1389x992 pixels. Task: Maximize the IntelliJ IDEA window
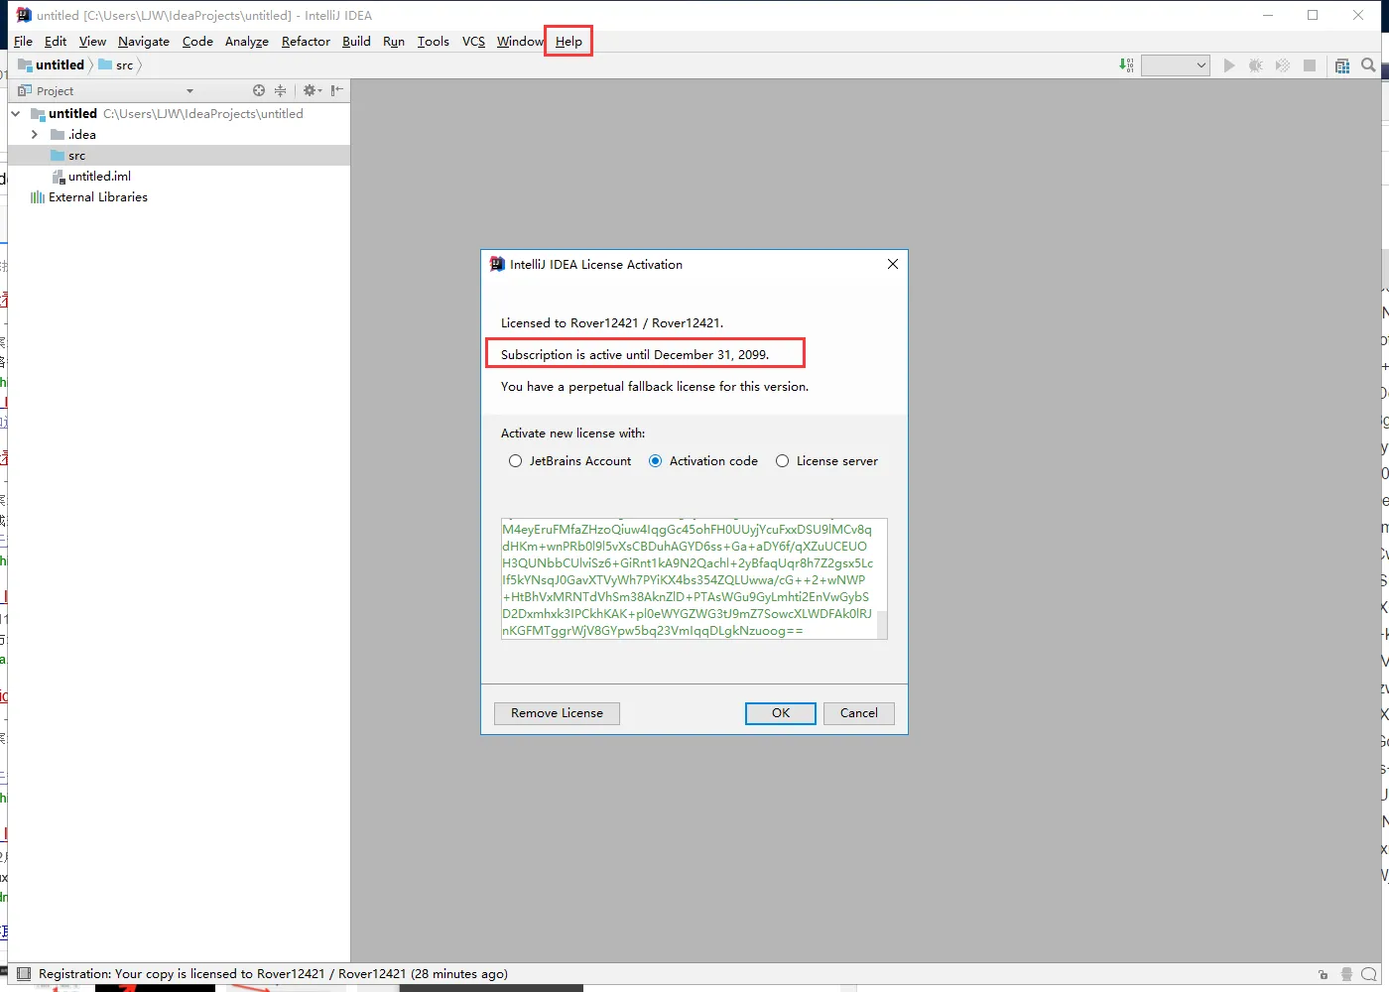tap(1313, 15)
